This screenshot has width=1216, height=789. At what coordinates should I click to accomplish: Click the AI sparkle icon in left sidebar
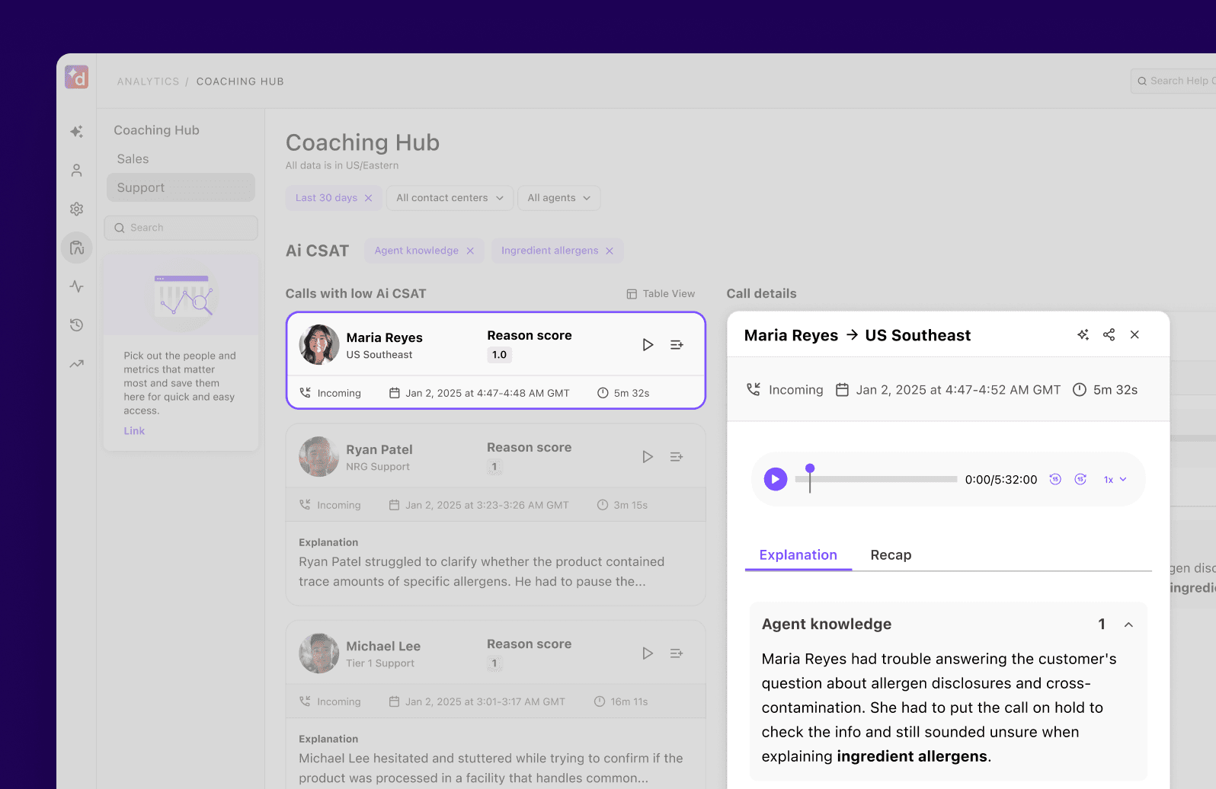tap(76, 132)
